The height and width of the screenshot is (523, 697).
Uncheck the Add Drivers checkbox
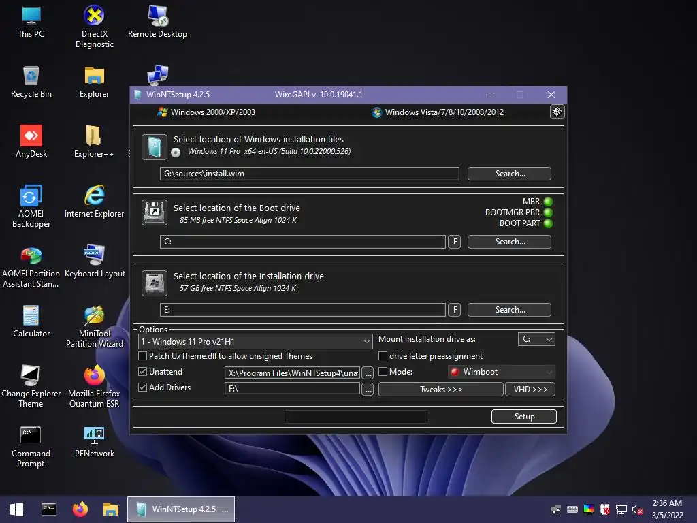click(143, 387)
